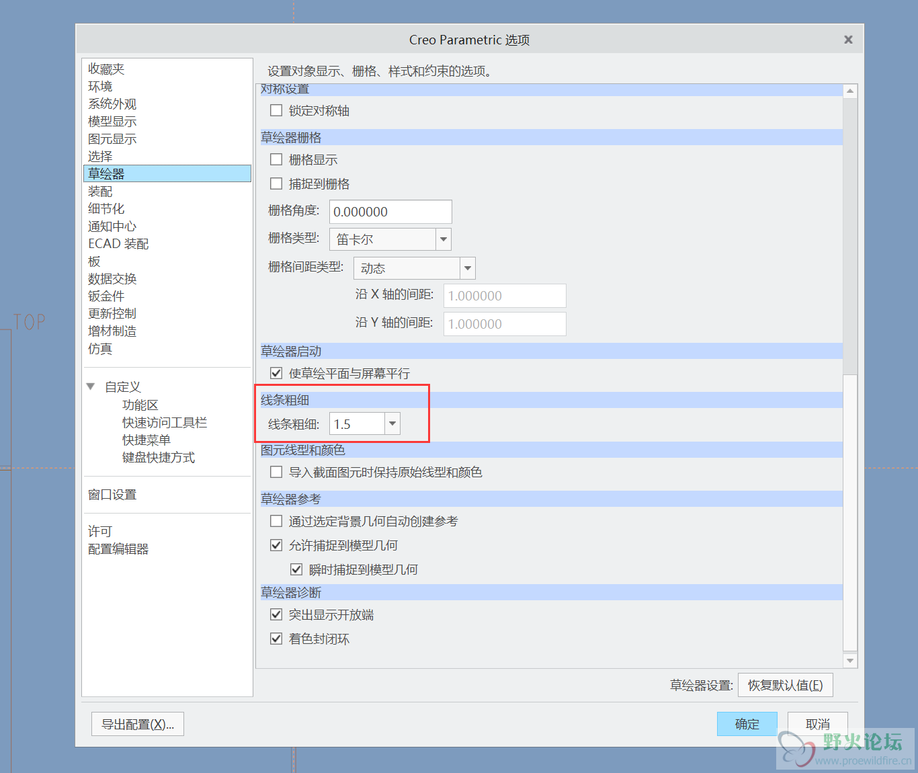Image resolution: width=918 pixels, height=773 pixels.
Task: Open the 钣金件 category
Action: pos(106,296)
